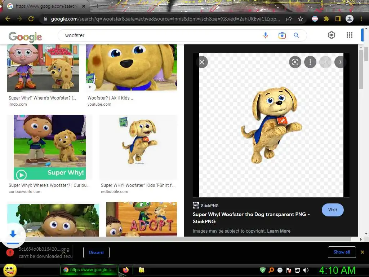Image resolution: width=369 pixels, height=277 pixels.
Task: Show previous image in preview panel
Action: pyautogui.click(x=325, y=62)
